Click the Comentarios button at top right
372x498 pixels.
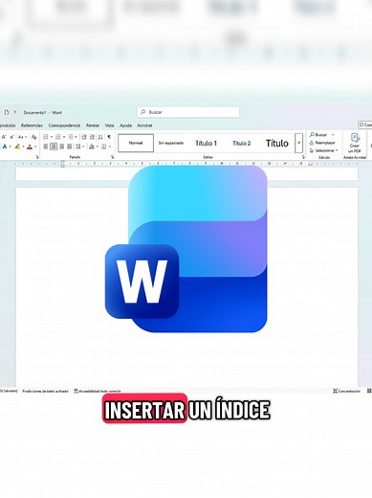pos(365,125)
